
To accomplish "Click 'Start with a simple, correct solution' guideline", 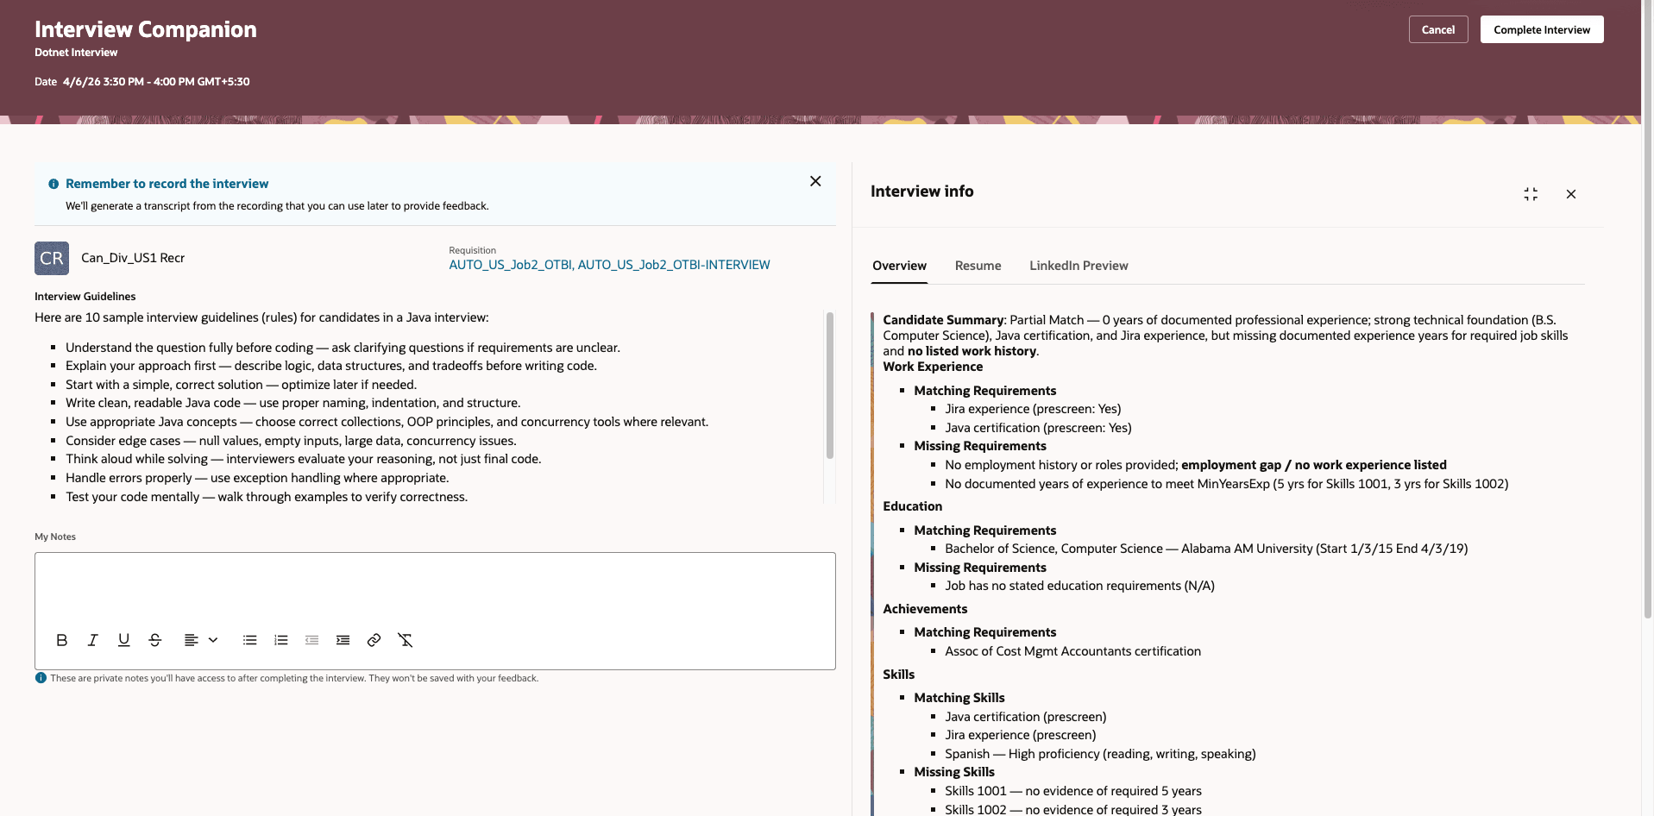I will tap(241, 385).
